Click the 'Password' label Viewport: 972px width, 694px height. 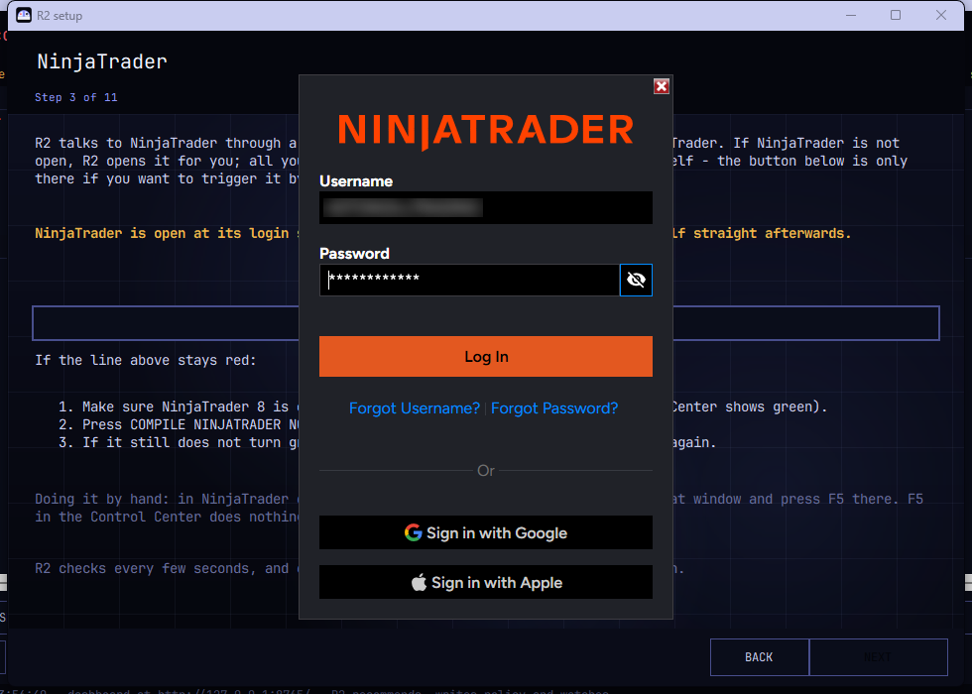[354, 254]
